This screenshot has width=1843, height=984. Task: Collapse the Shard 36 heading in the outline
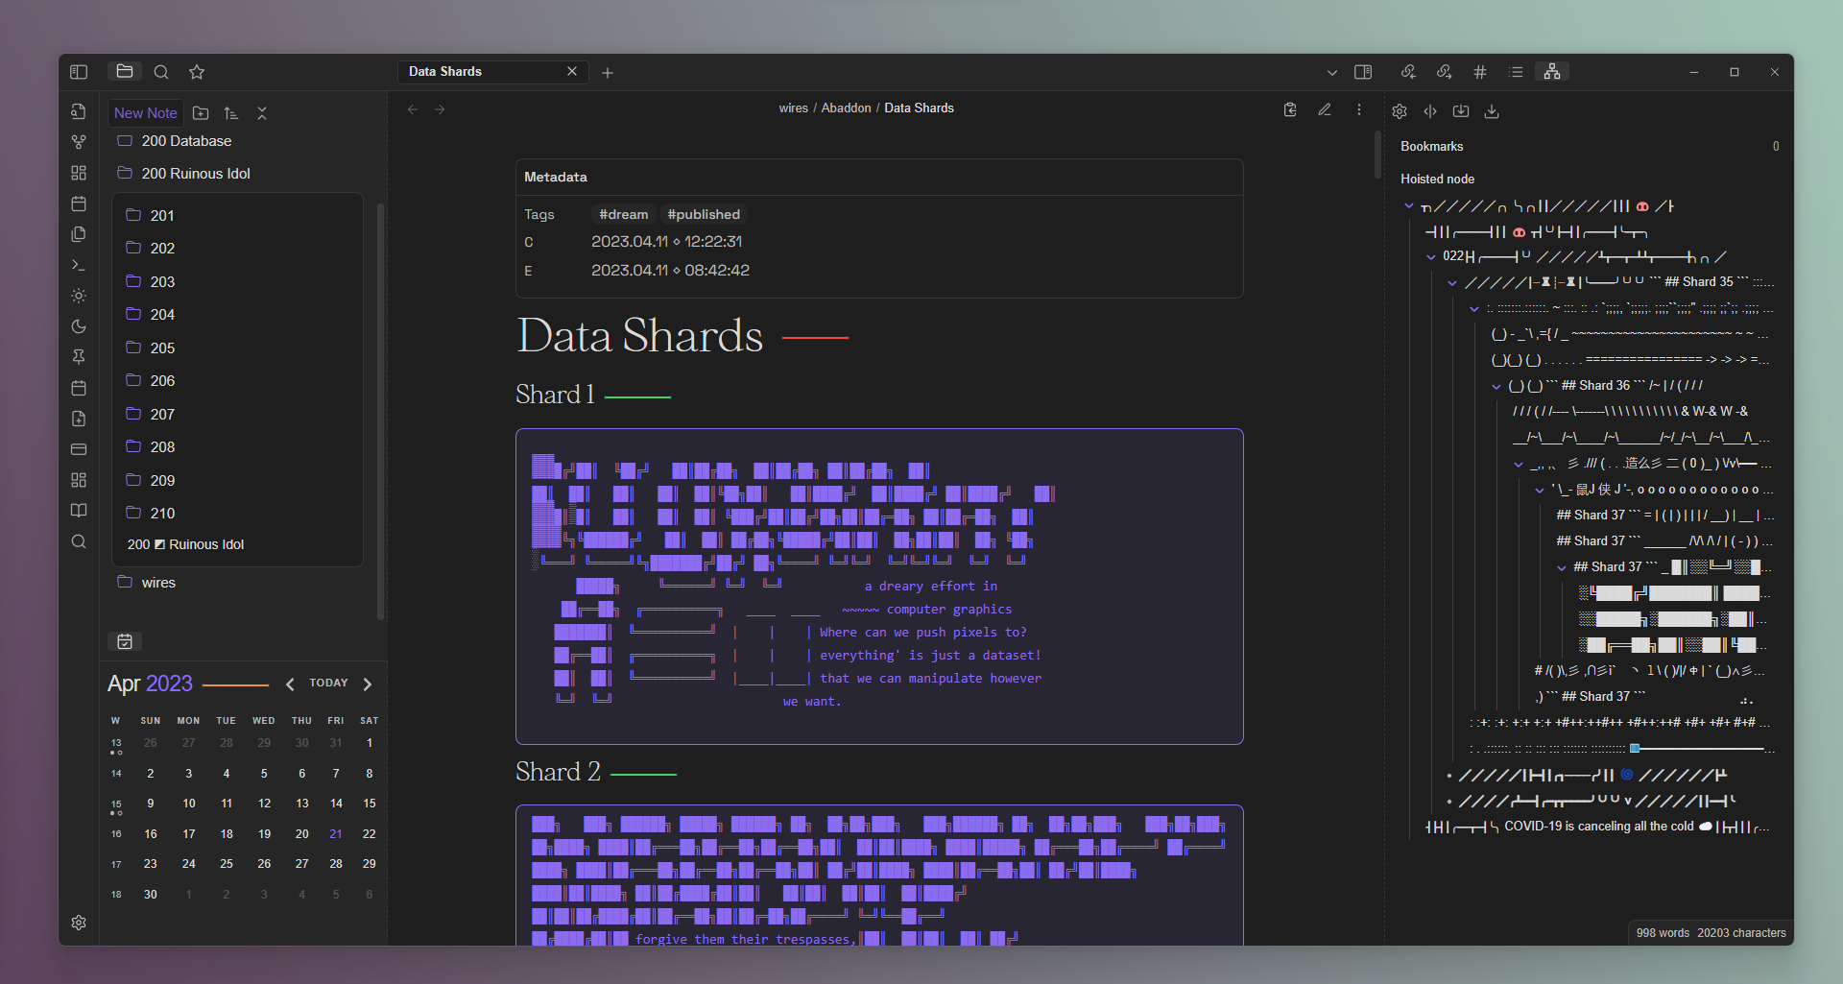point(1495,385)
